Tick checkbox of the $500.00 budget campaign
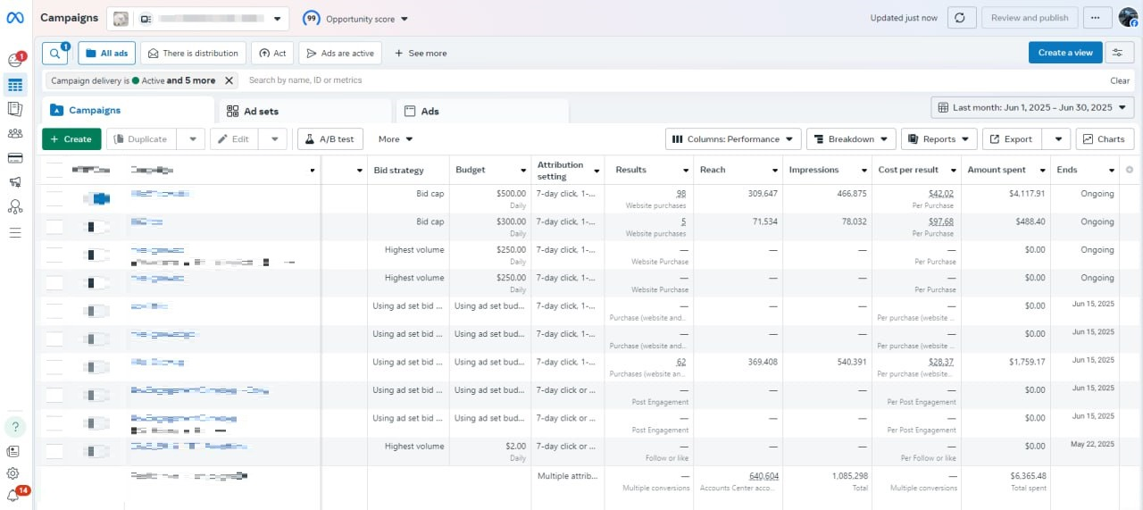This screenshot has width=1143, height=510. pos(54,198)
